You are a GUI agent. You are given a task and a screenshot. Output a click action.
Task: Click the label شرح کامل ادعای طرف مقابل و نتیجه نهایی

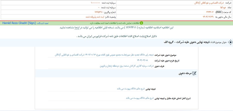tap(172, 99)
